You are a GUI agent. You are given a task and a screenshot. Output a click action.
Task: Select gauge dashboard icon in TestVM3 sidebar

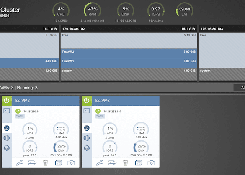(87, 128)
